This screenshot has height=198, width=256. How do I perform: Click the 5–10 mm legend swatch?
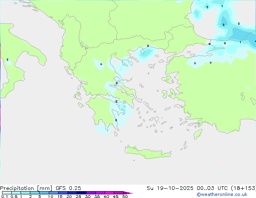(44, 193)
